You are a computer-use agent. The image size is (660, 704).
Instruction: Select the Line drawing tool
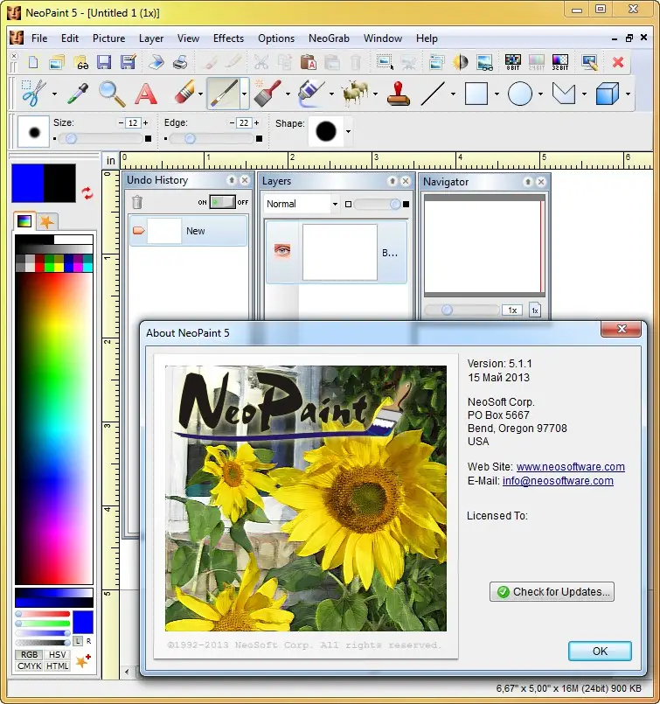click(x=433, y=94)
